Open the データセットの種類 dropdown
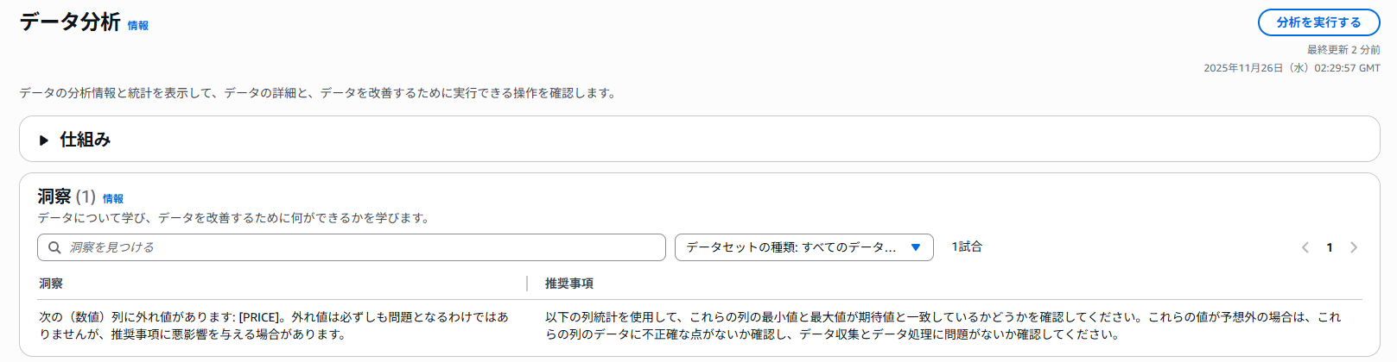Viewport: 1397px width, 362px height. pyautogui.click(x=791, y=247)
